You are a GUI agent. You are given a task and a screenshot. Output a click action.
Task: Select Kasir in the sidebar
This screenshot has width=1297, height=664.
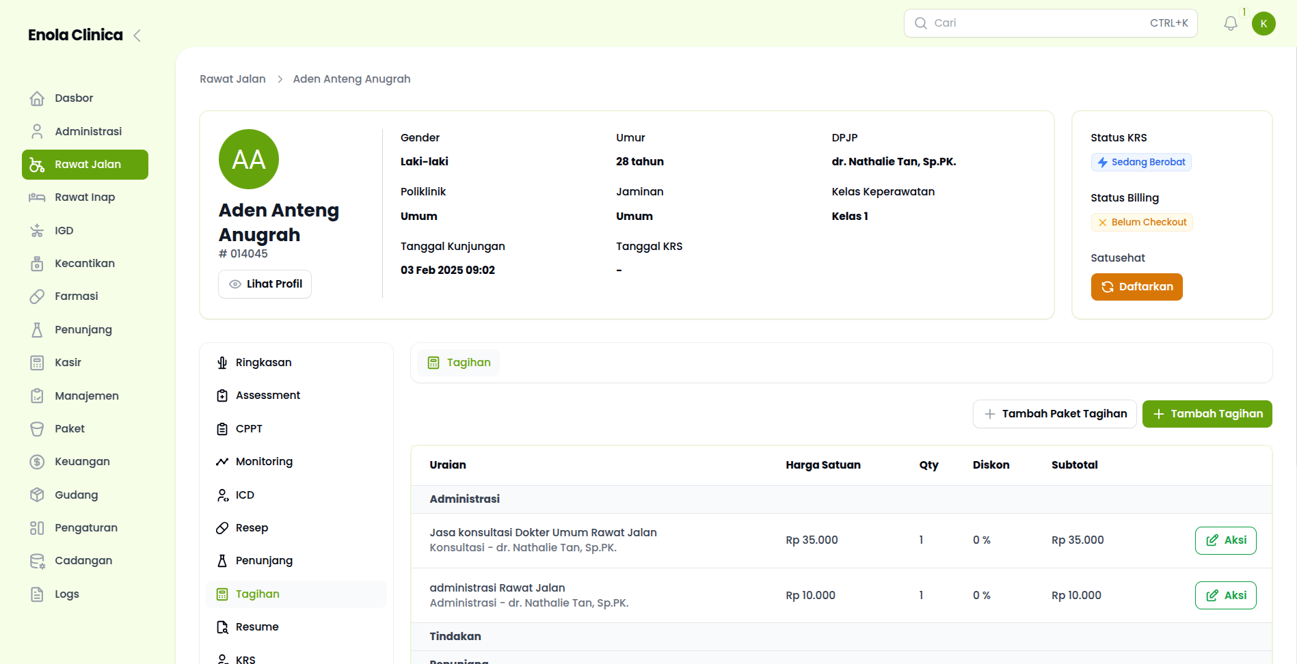click(x=68, y=363)
